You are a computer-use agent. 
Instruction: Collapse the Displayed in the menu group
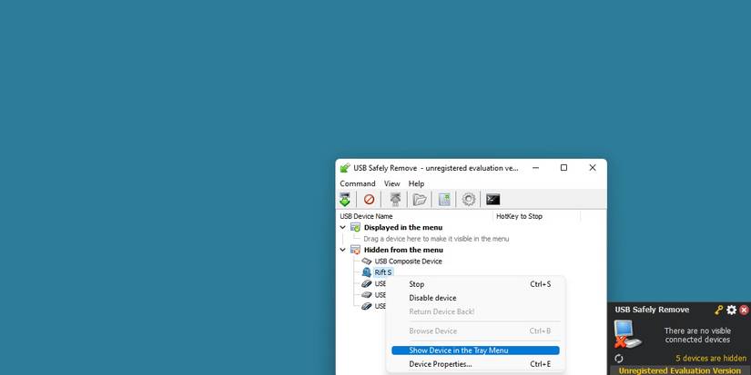click(x=343, y=227)
